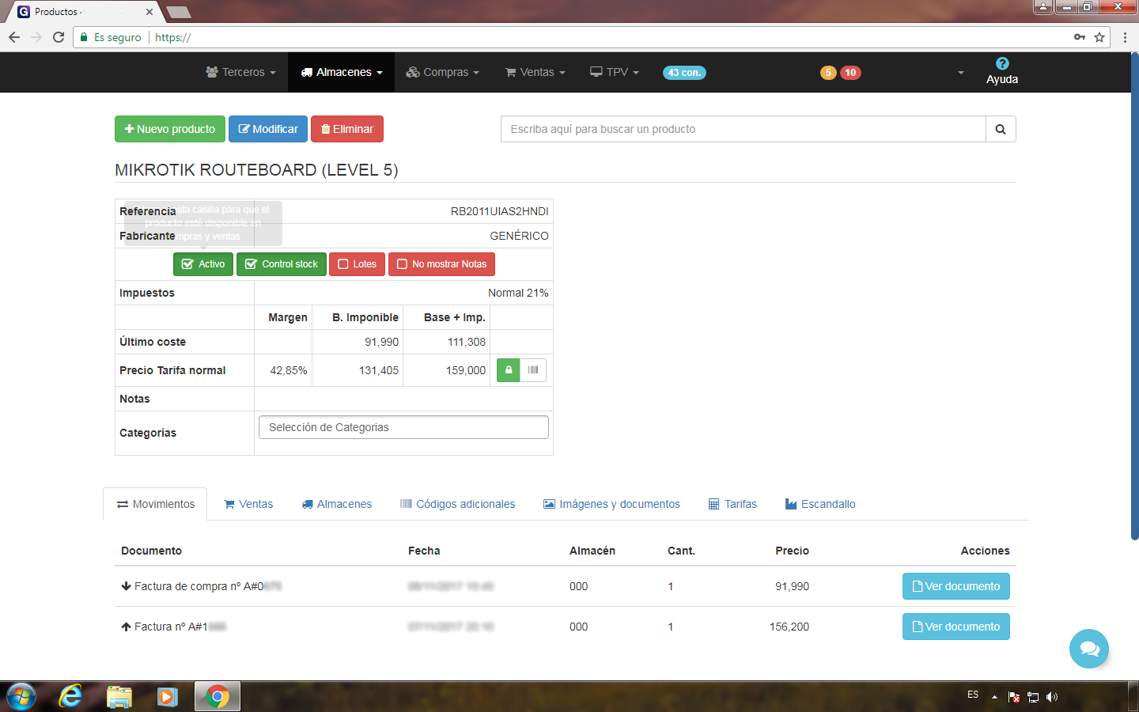The width and height of the screenshot is (1139, 712).
Task: Click the barcode icon beside price
Action: coord(533,370)
